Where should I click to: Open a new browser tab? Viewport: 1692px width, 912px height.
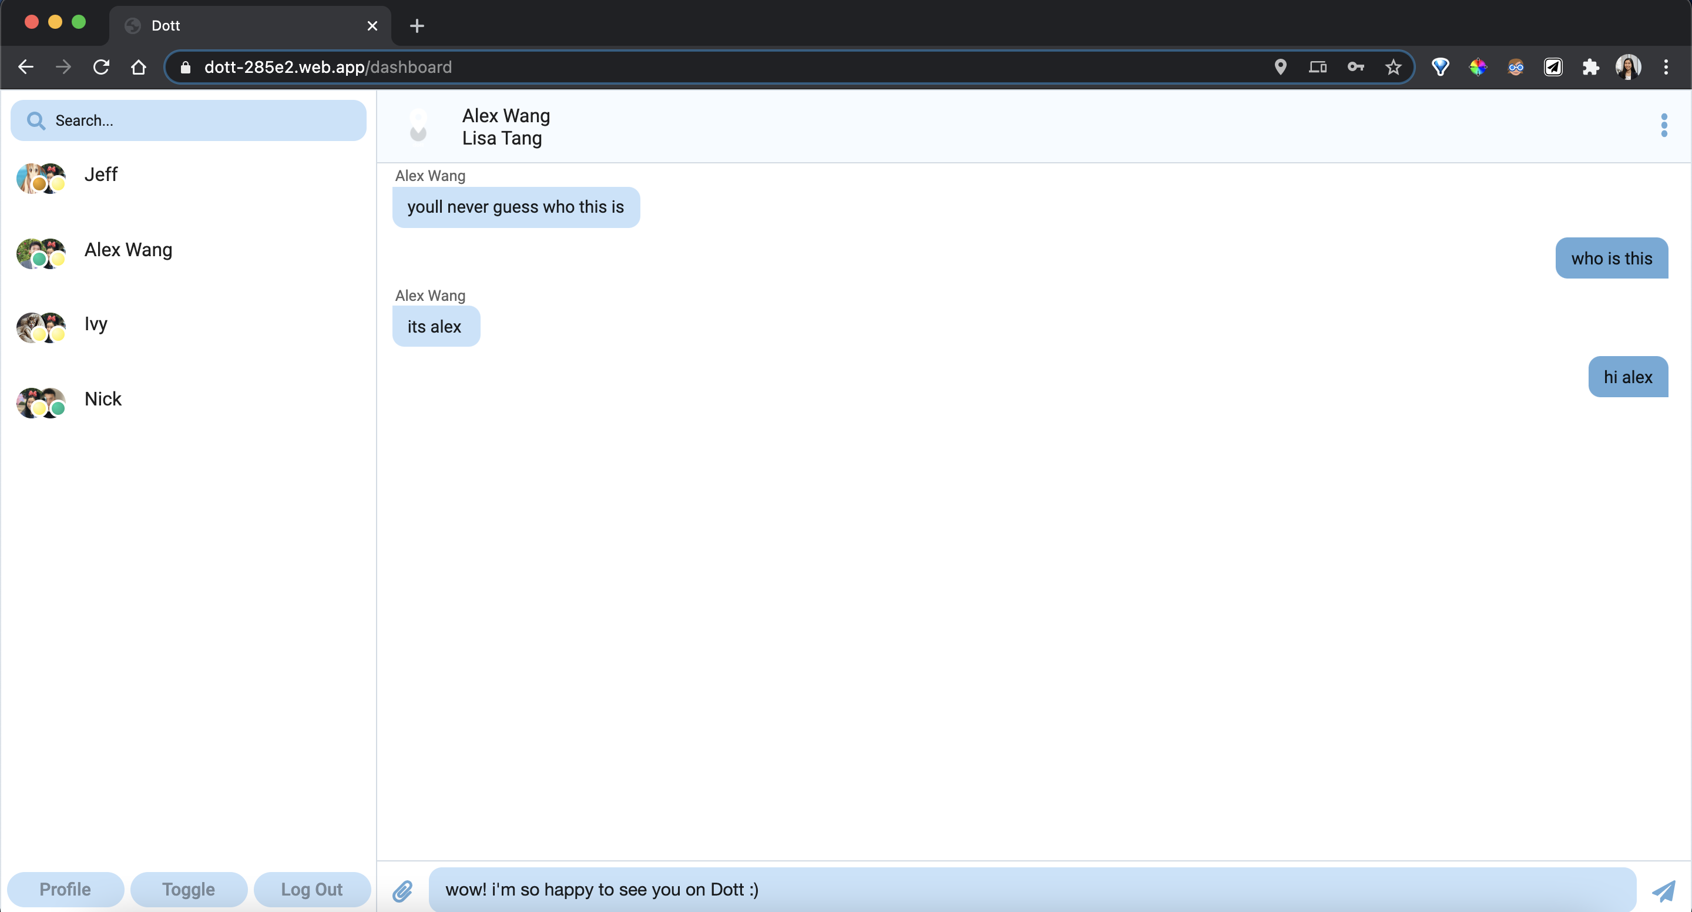pos(417,26)
